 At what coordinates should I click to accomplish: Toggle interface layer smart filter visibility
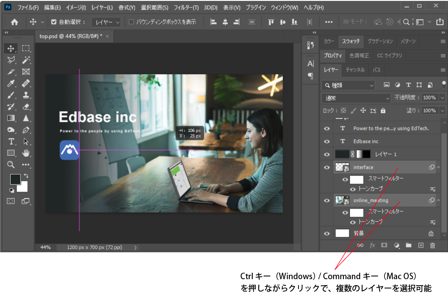click(x=345, y=180)
